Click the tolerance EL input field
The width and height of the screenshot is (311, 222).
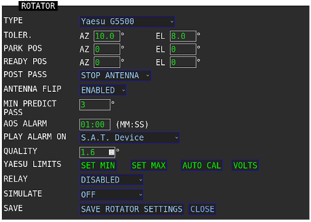182,36
